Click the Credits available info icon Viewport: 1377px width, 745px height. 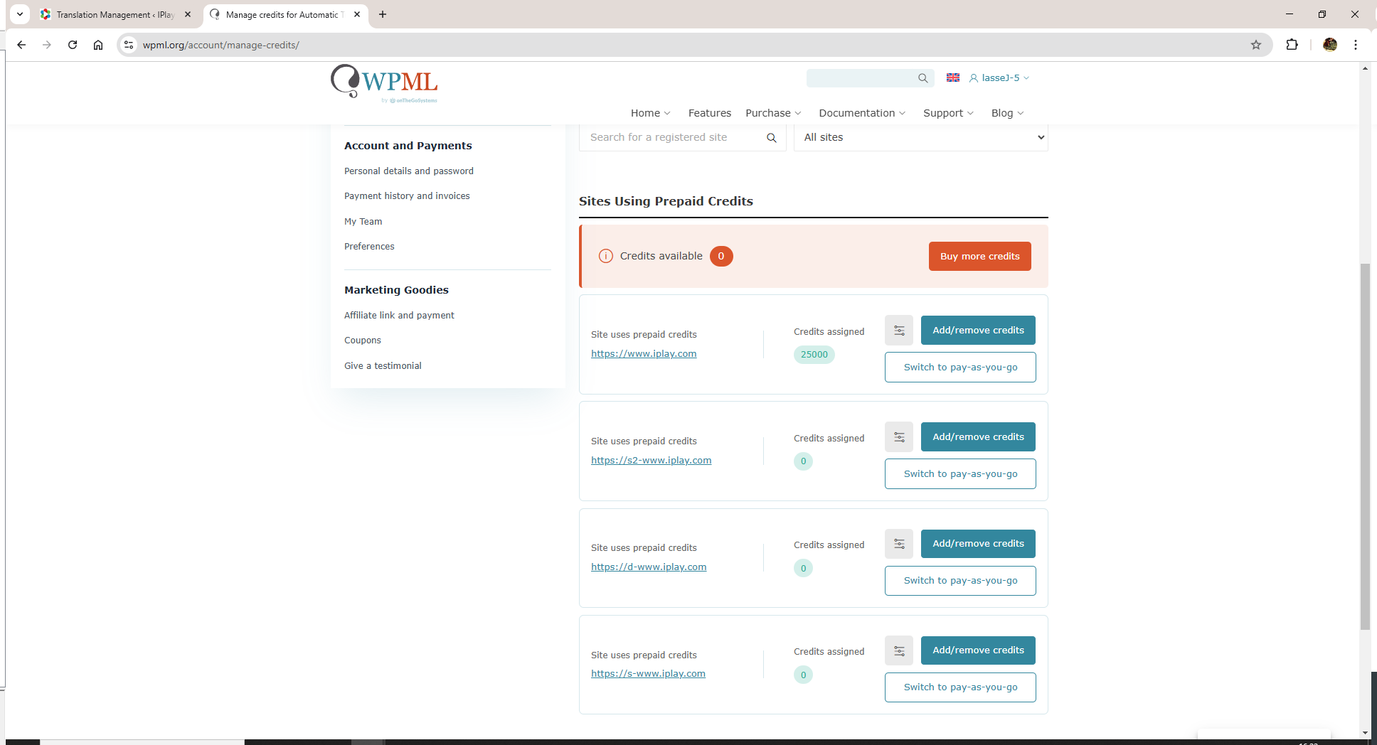click(606, 256)
